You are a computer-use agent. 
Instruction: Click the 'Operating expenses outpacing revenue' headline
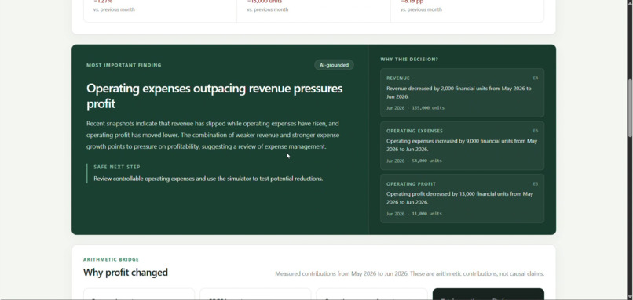click(x=214, y=96)
